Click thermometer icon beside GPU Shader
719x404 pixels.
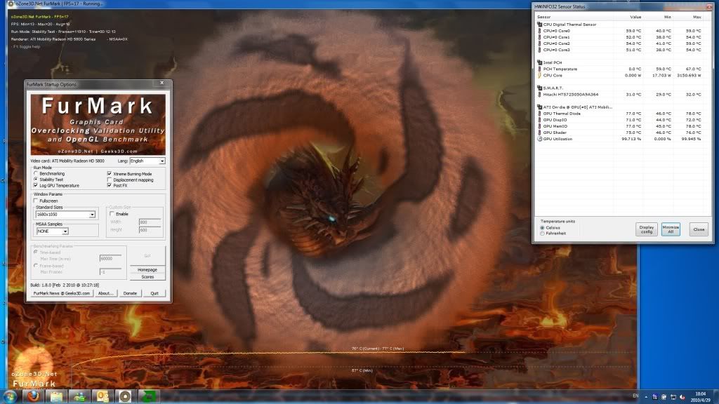(x=539, y=133)
